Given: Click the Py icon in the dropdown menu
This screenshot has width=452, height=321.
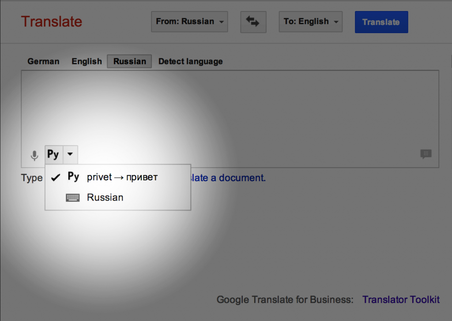Looking at the screenshot, I should [x=73, y=177].
